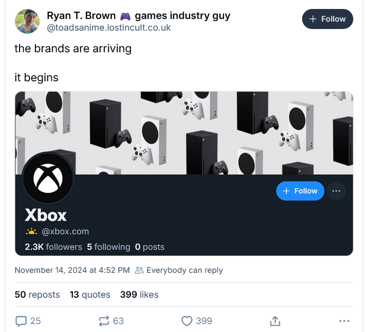Open the @xbox.com handle link
The height and width of the screenshot is (332, 366).
(65, 231)
